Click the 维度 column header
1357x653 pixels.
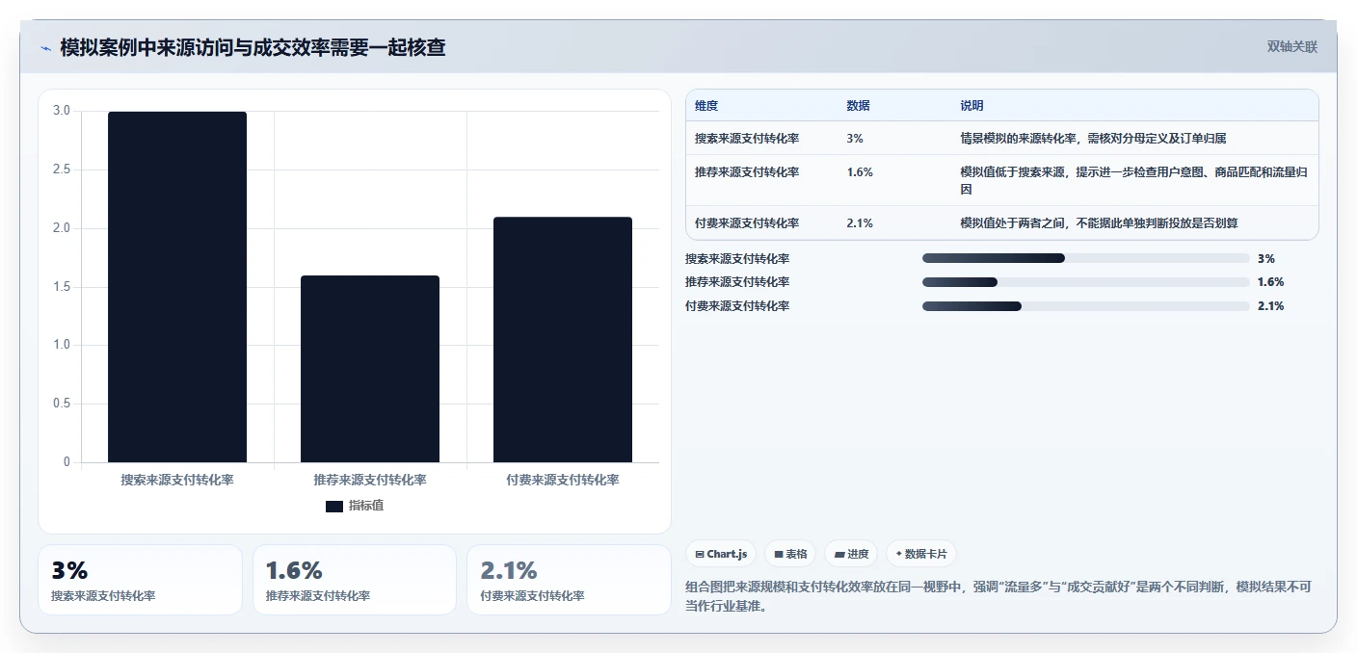pos(706,106)
